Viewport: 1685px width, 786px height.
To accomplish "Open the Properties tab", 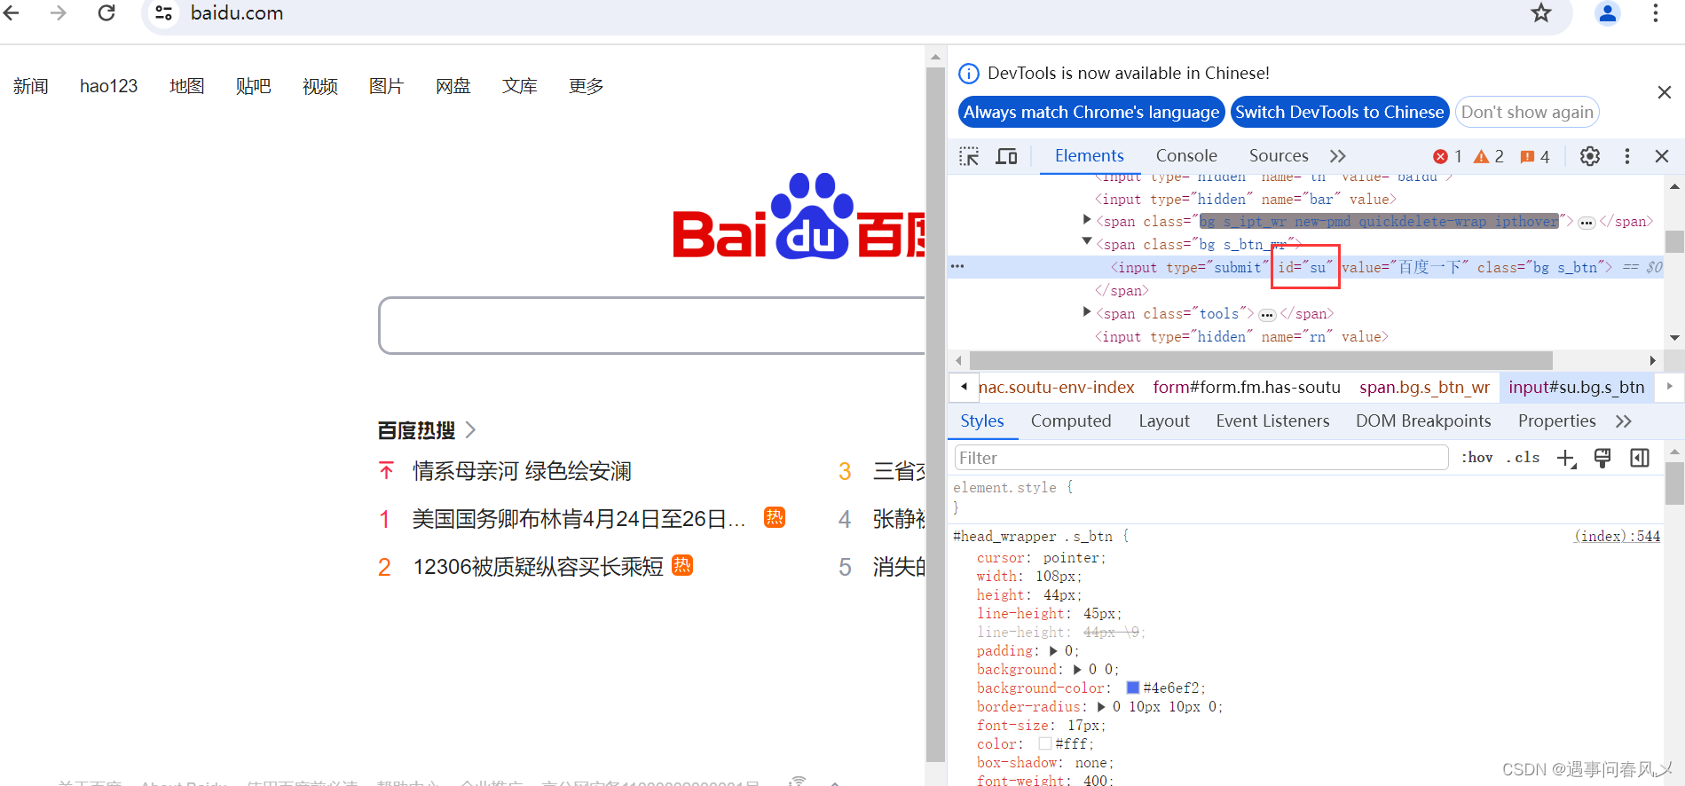I will coord(1556,421).
